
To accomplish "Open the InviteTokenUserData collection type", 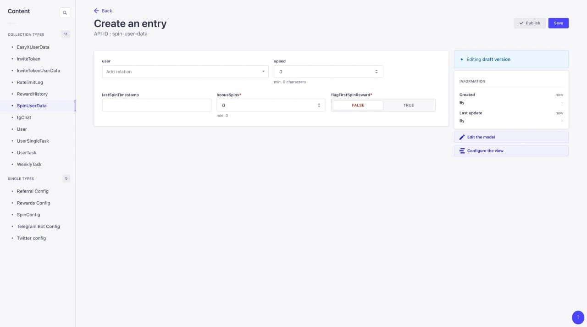I will pyautogui.click(x=39, y=71).
